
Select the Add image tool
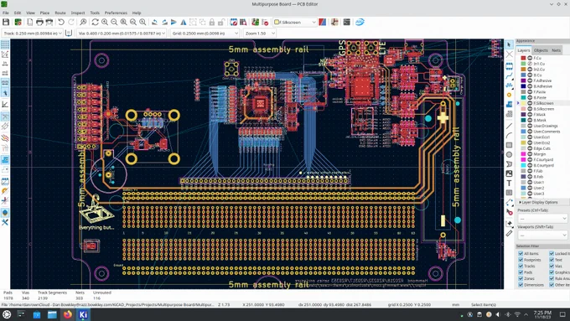[509, 173]
